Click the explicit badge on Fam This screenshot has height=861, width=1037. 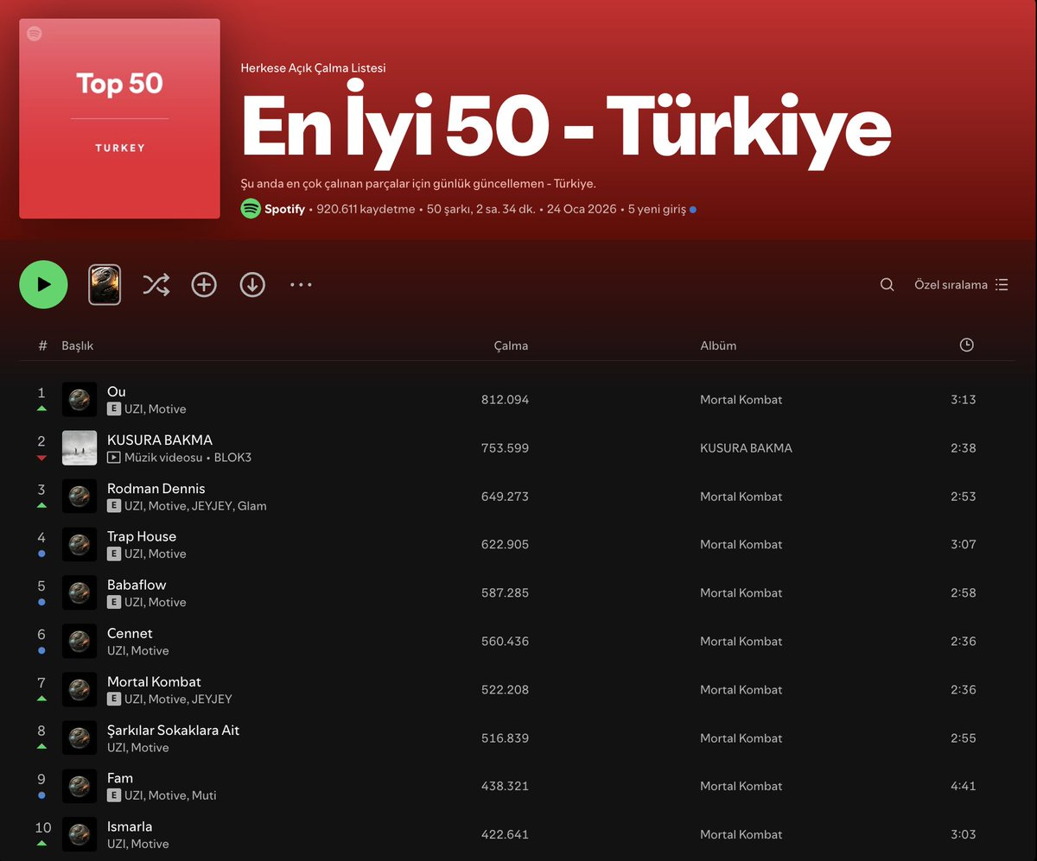pyautogui.click(x=114, y=796)
